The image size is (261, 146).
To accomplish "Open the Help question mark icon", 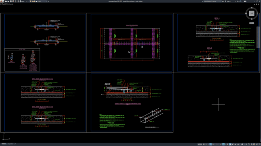I will tap(245, 1).
